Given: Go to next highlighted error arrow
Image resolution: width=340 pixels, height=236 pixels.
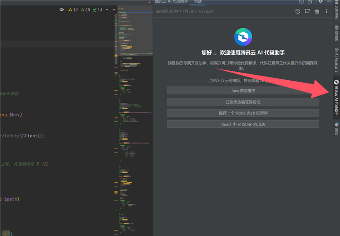Looking at the screenshot, I should (x=114, y=10).
